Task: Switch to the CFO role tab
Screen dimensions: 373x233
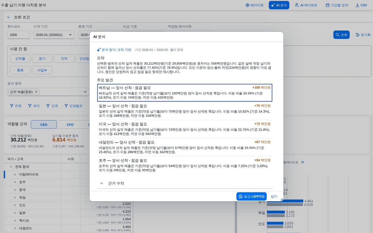Action: pyautogui.click(x=70, y=125)
